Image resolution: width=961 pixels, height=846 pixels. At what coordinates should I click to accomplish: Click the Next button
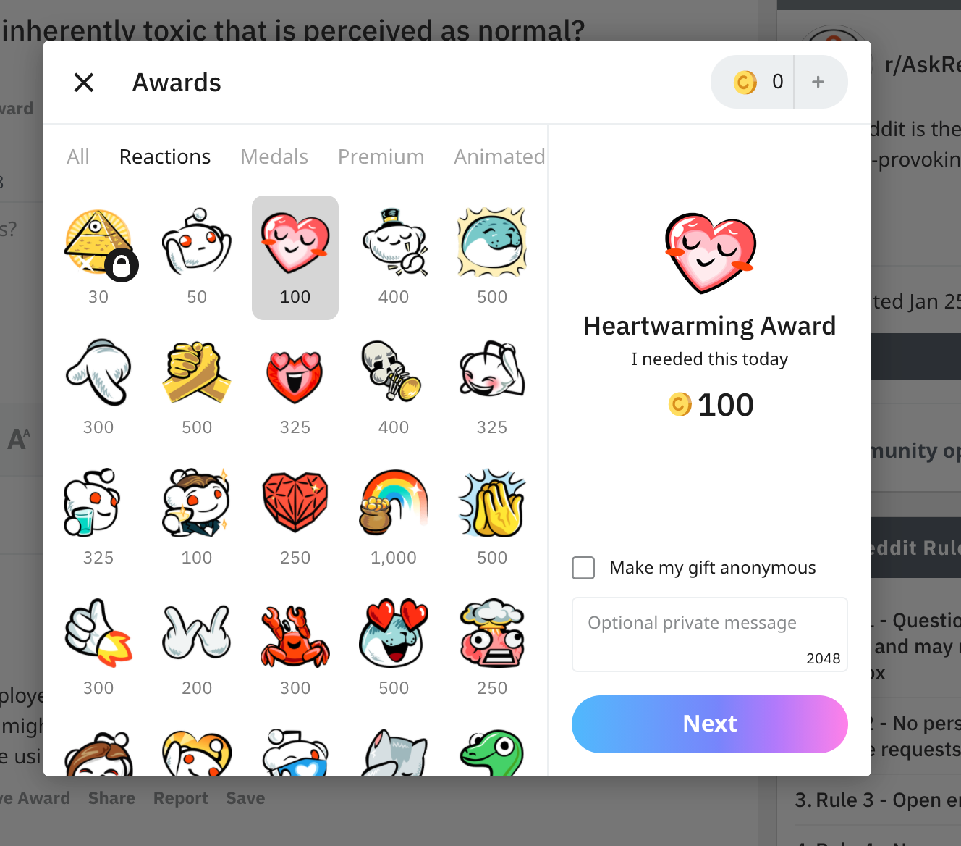click(x=710, y=724)
